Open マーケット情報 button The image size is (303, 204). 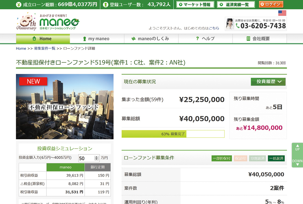click(195, 4)
